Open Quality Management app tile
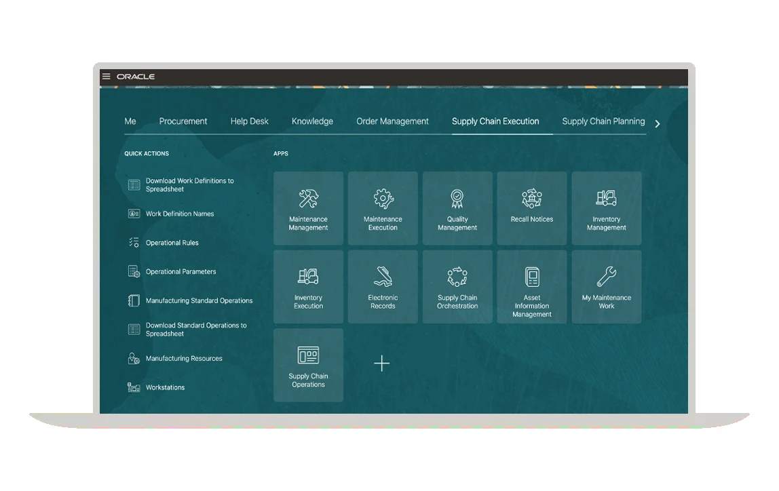 point(457,208)
